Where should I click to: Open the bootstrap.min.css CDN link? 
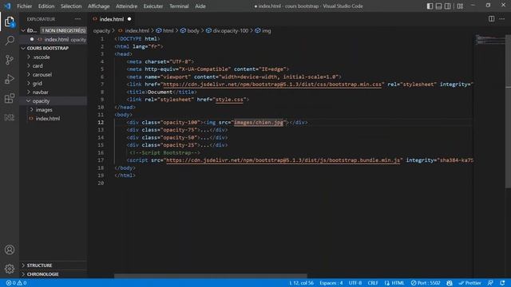[272, 85]
